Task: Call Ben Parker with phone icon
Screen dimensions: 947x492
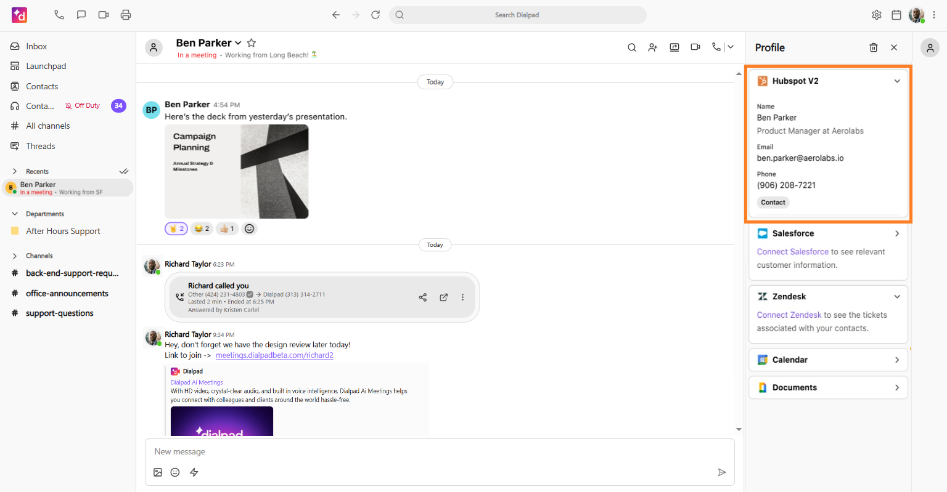Action: coord(716,47)
